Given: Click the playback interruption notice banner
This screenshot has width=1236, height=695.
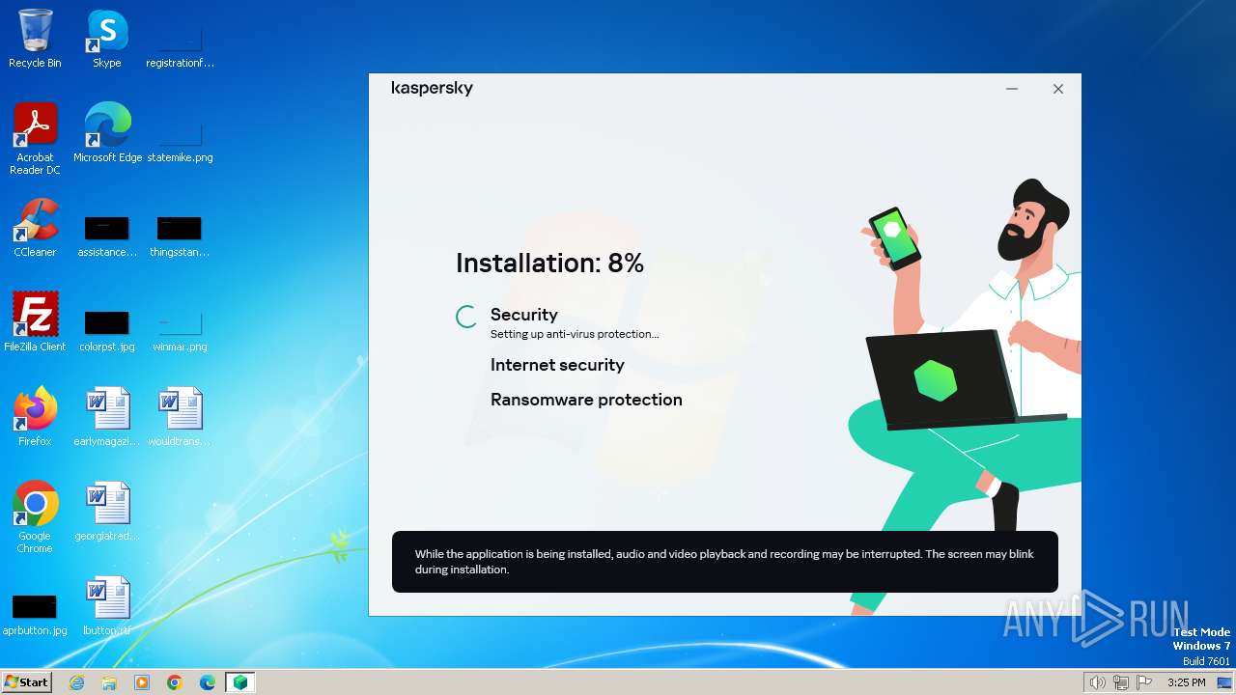Looking at the screenshot, I should (725, 562).
